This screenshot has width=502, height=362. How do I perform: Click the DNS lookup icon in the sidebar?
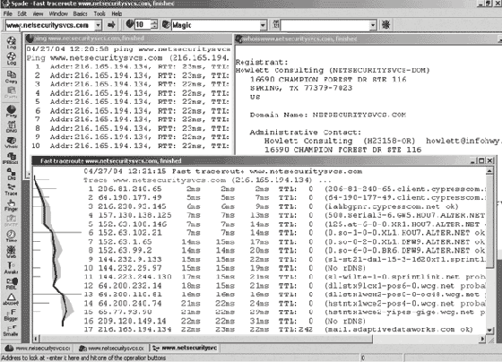pyautogui.click(x=11, y=126)
